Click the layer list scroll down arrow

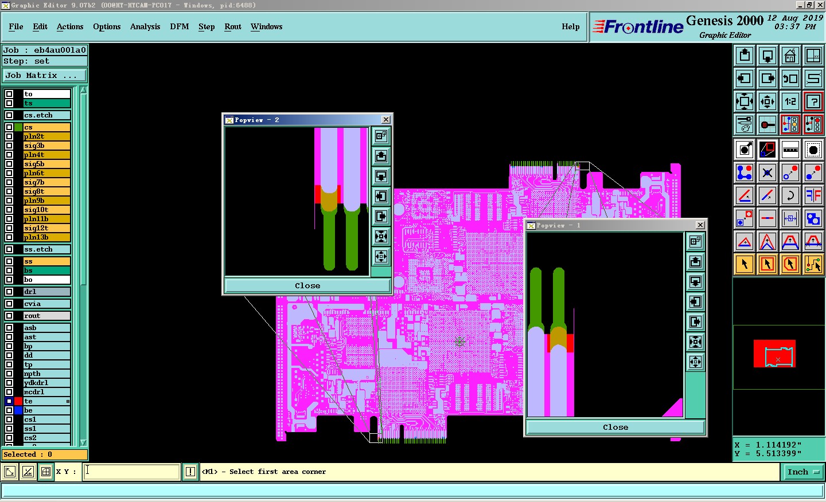pyautogui.click(x=83, y=442)
